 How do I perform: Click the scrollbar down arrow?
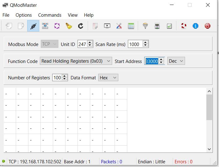(209, 149)
